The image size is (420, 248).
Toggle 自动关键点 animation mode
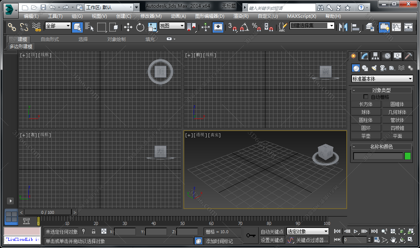click(272, 231)
